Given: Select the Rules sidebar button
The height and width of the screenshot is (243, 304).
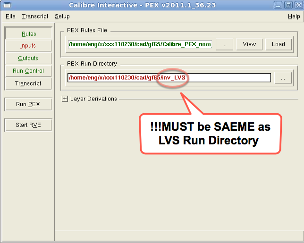Looking at the screenshot, I should point(28,34).
